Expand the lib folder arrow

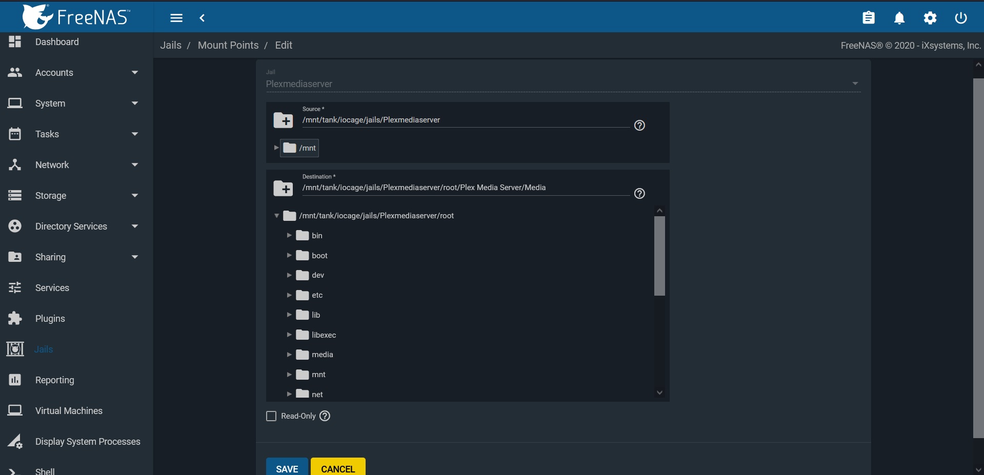coord(289,315)
